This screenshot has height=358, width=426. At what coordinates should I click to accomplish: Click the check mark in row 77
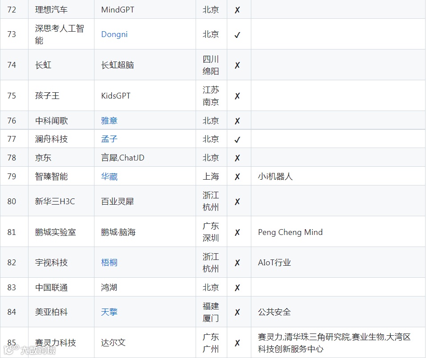pyautogui.click(x=237, y=140)
